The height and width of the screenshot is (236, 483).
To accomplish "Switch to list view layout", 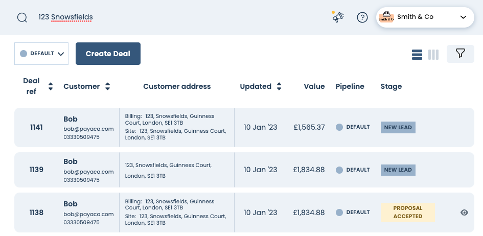I will click(x=417, y=55).
